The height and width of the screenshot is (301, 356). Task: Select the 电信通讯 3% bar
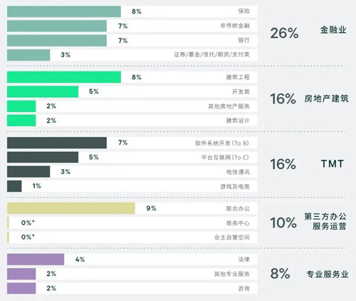click(28, 172)
